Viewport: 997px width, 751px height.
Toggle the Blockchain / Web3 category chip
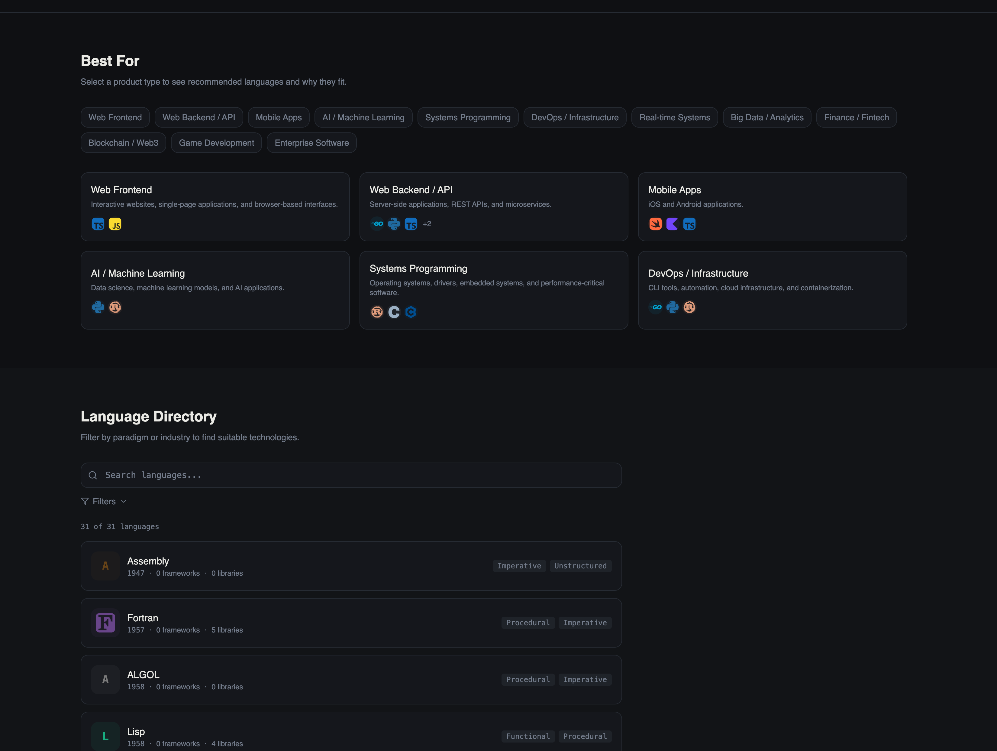coord(123,142)
